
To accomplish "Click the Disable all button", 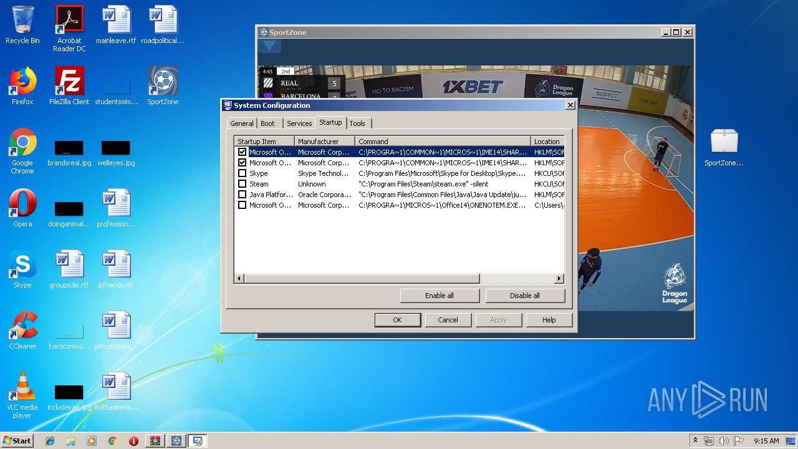I will pyautogui.click(x=525, y=296).
